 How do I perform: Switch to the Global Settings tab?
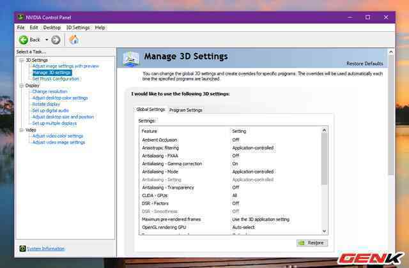[x=151, y=109]
